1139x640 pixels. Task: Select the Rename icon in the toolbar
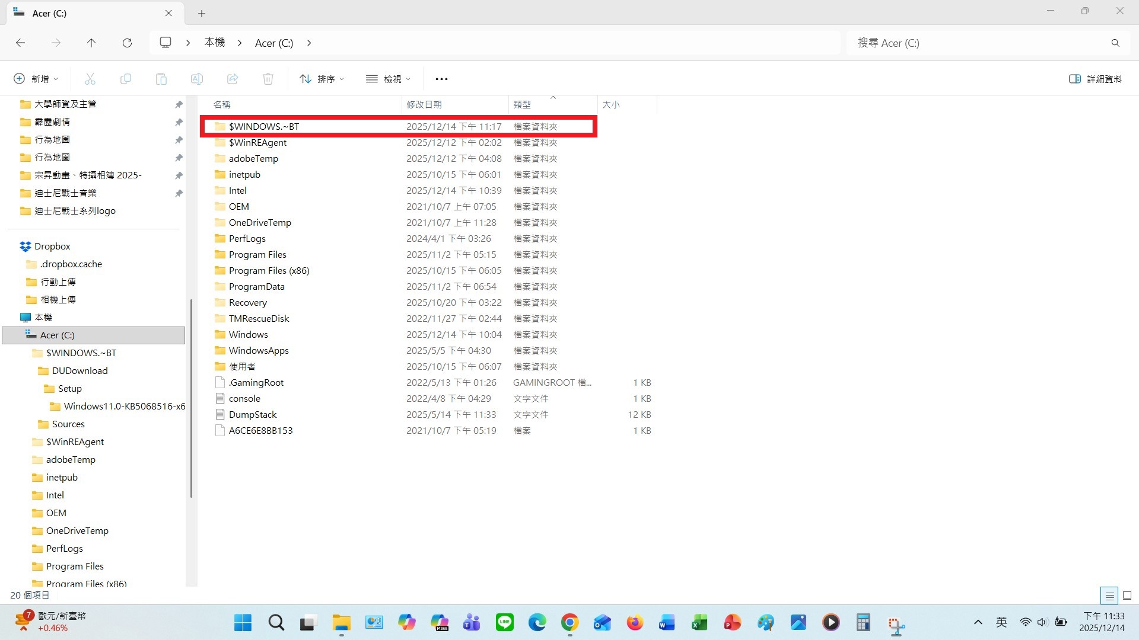(x=196, y=78)
